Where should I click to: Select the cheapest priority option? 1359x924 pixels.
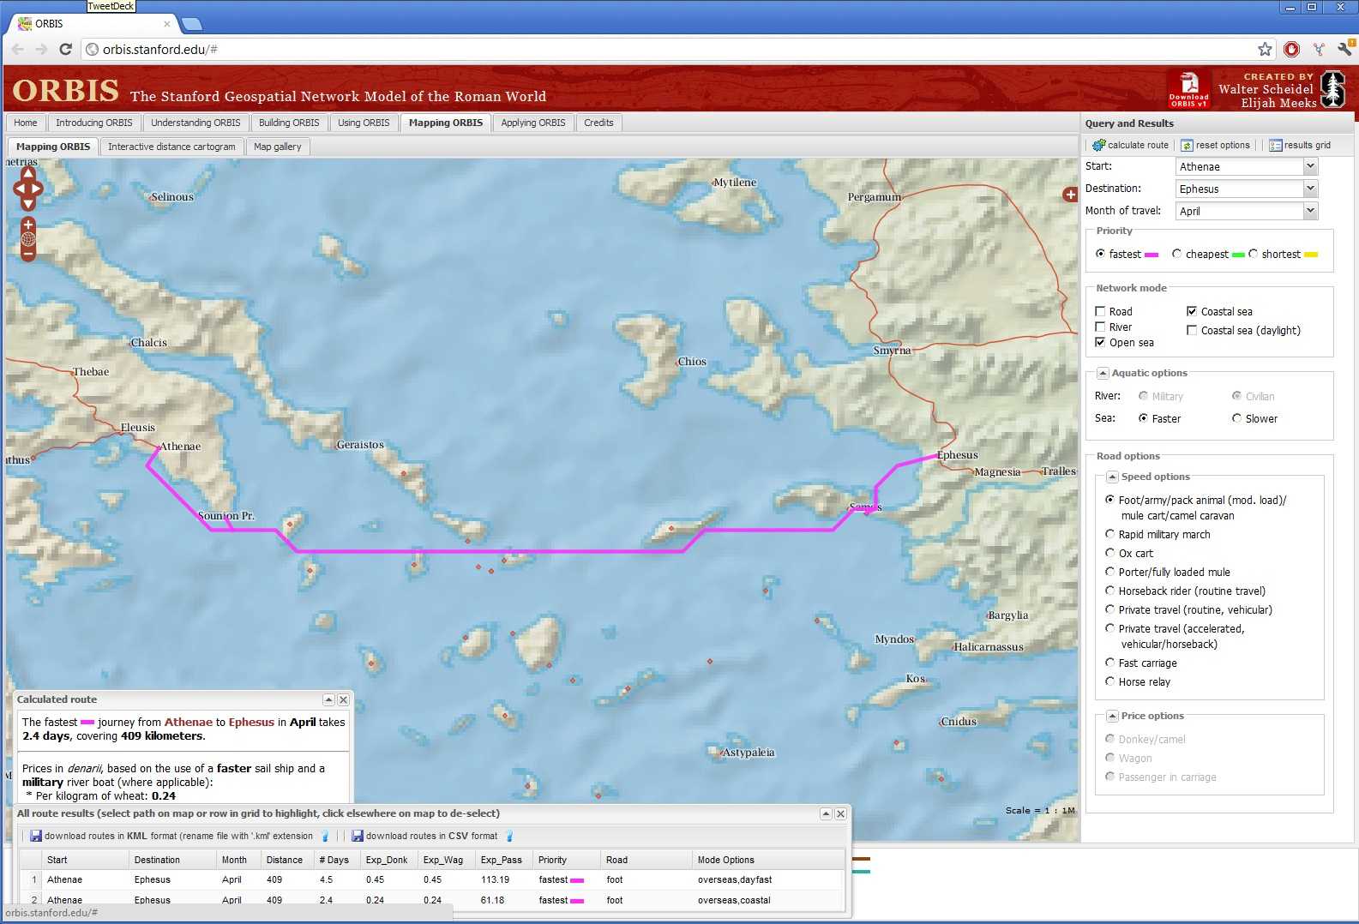pos(1176,254)
